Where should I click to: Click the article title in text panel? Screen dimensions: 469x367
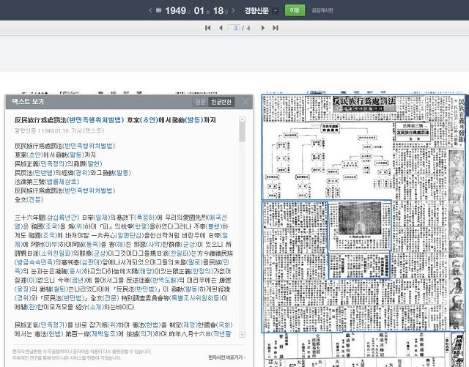click(x=115, y=120)
